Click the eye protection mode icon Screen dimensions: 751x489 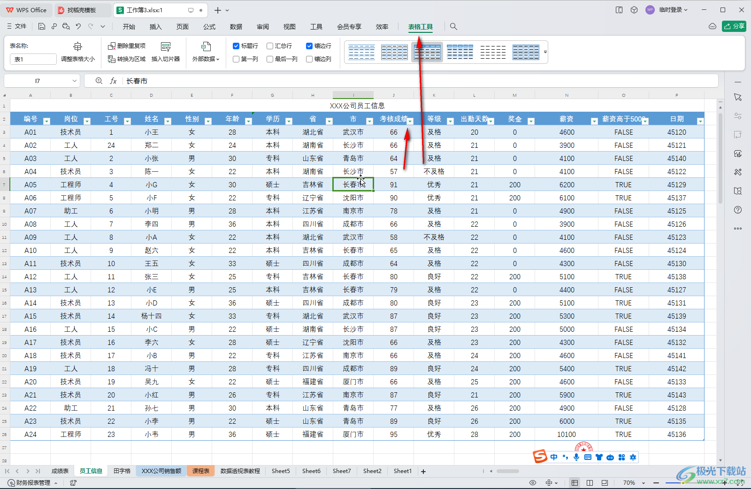[533, 482]
